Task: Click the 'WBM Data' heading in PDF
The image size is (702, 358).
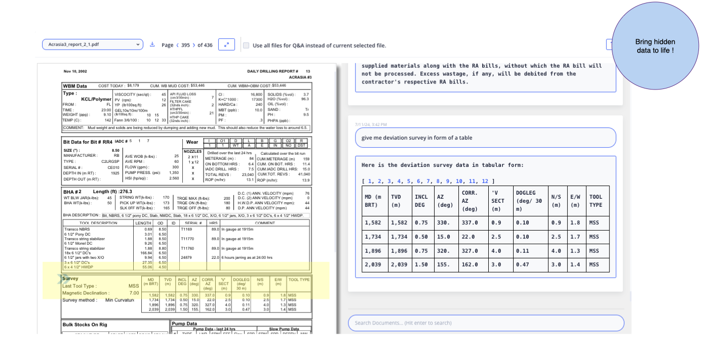Action: (75, 86)
